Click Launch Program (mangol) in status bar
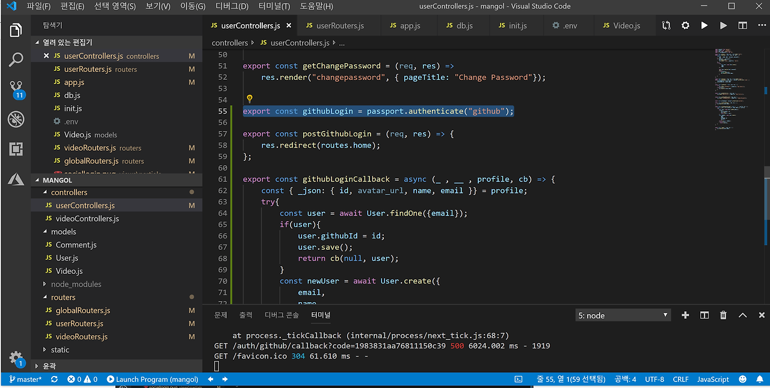 [x=152, y=380]
